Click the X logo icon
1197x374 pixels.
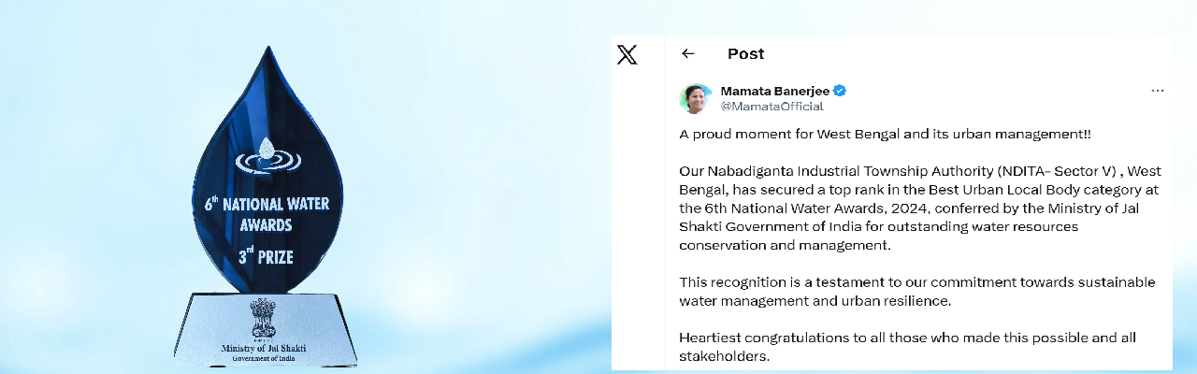point(627,54)
